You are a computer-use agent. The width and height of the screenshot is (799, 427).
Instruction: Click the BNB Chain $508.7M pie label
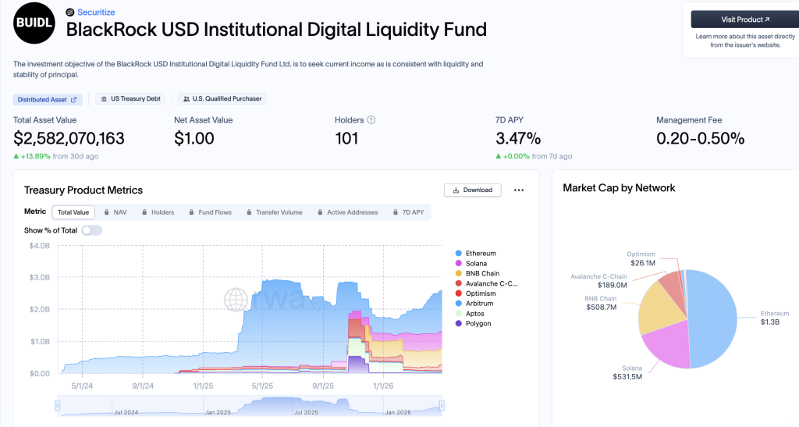click(601, 303)
